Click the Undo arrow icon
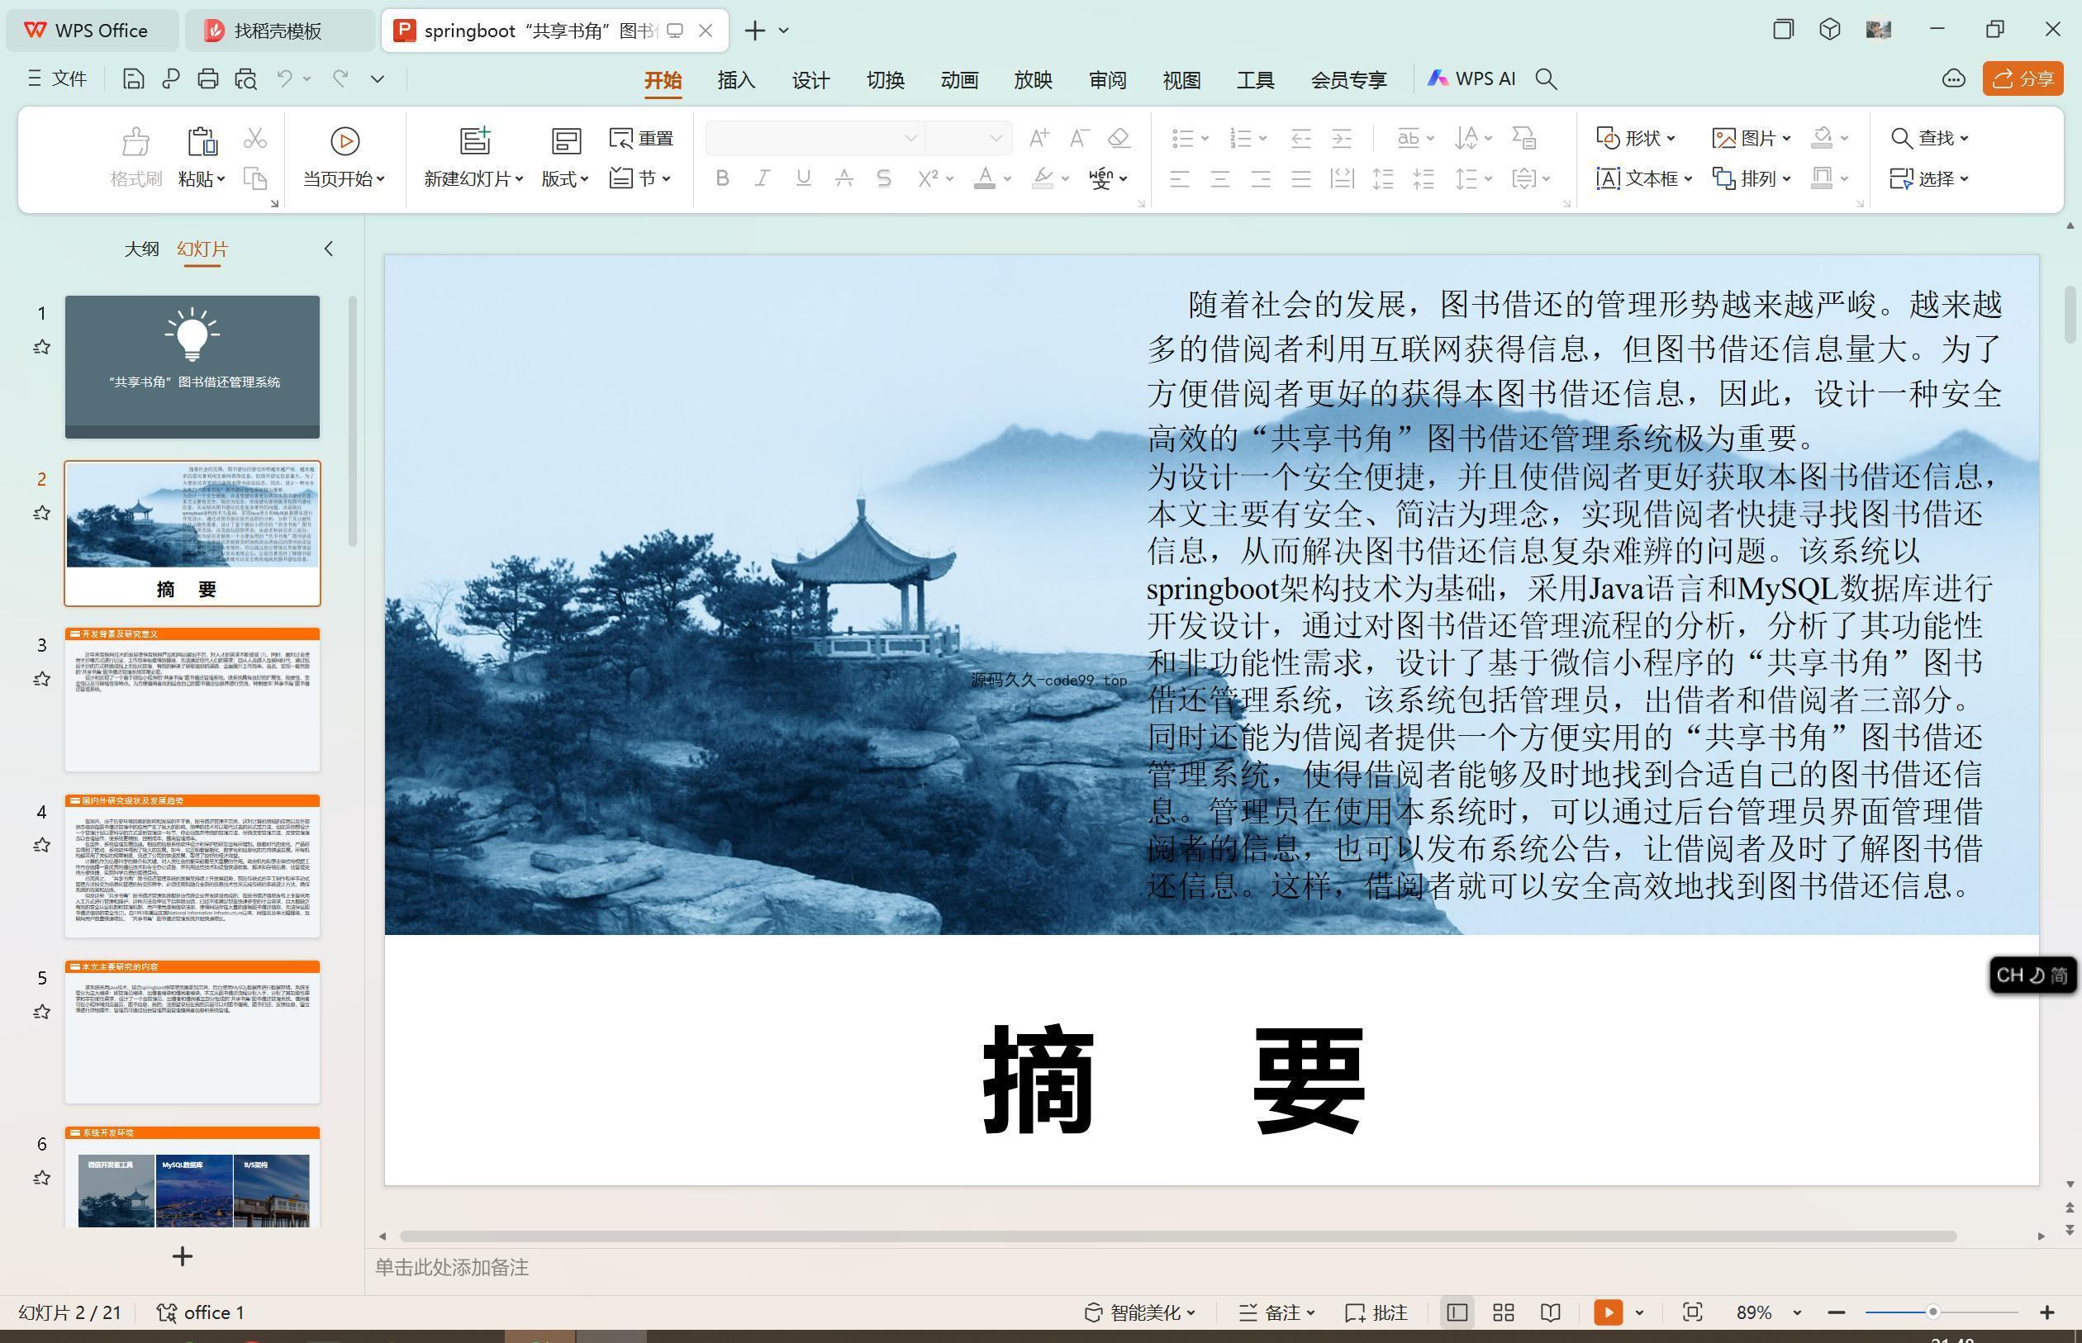 pyautogui.click(x=284, y=78)
